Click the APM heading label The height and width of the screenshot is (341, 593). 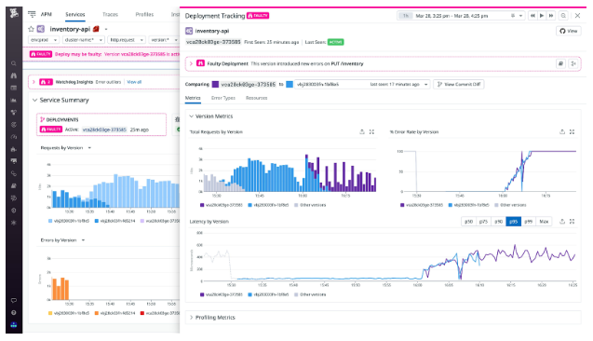47,14
